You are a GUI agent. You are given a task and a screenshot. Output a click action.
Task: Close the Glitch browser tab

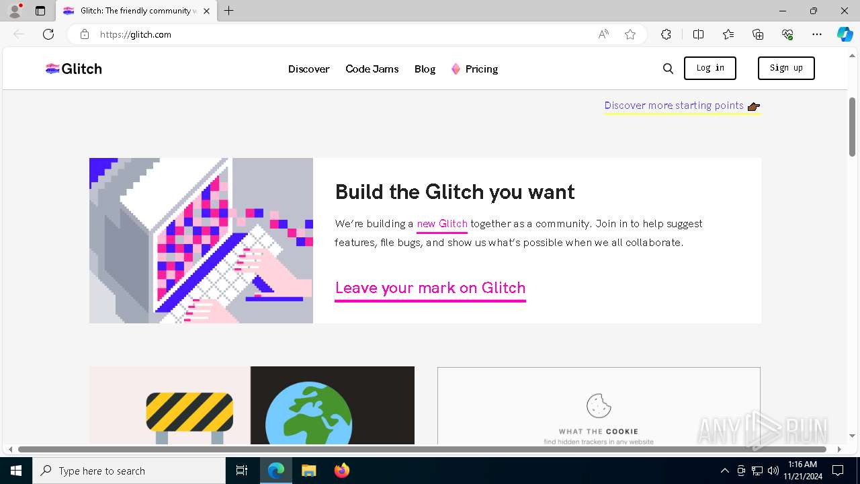[x=206, y=11]
